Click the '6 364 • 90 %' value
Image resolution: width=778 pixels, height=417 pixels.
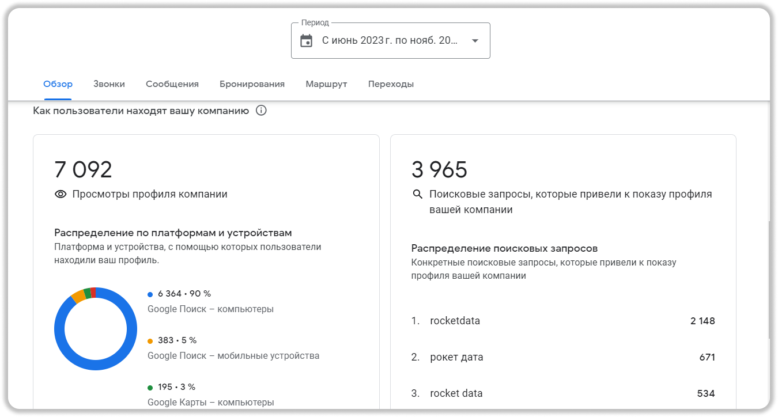[184, 294]
